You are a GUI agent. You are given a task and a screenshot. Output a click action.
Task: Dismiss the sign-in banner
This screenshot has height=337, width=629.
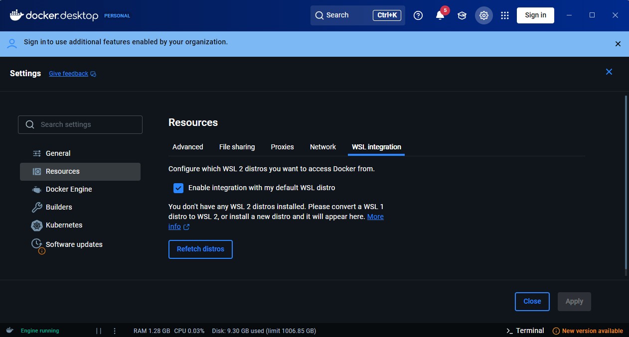tap(618, 44)
